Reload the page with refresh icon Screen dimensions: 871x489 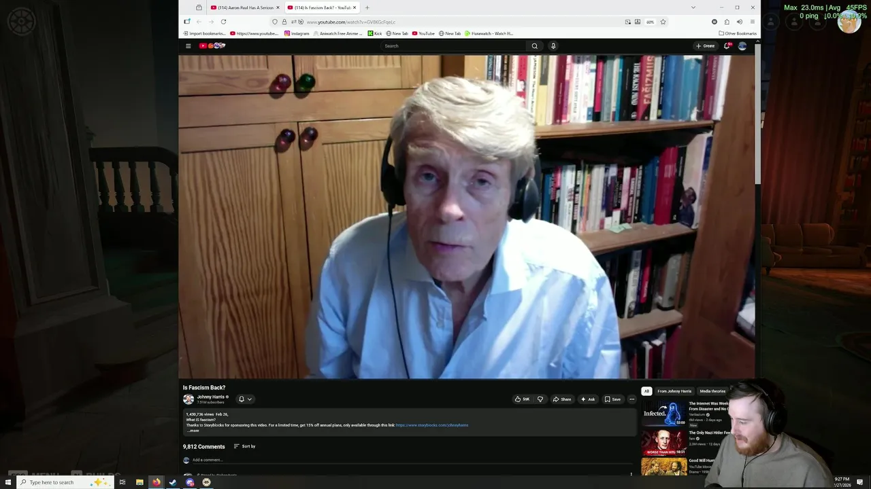click(x=223, y=22)
